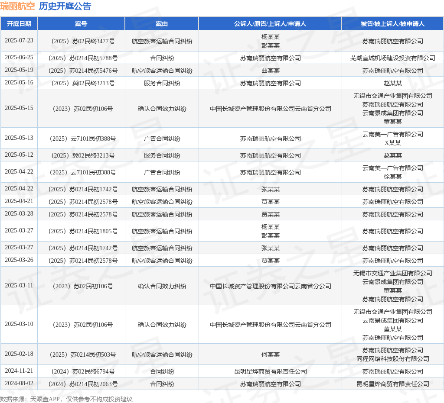Select date cell 2025-05-13
Screen dimensions: 444x403
[x=19, y=138]
